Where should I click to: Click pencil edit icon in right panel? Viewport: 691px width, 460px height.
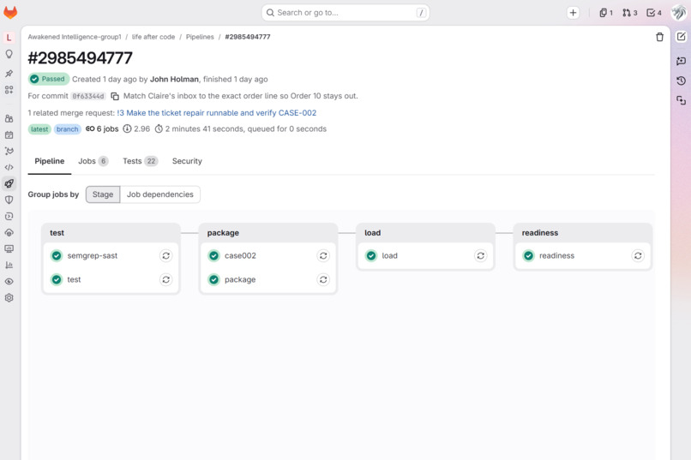tap(681, 37)
